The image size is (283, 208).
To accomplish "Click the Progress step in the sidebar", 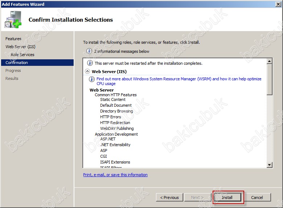I will click(13, 71).
